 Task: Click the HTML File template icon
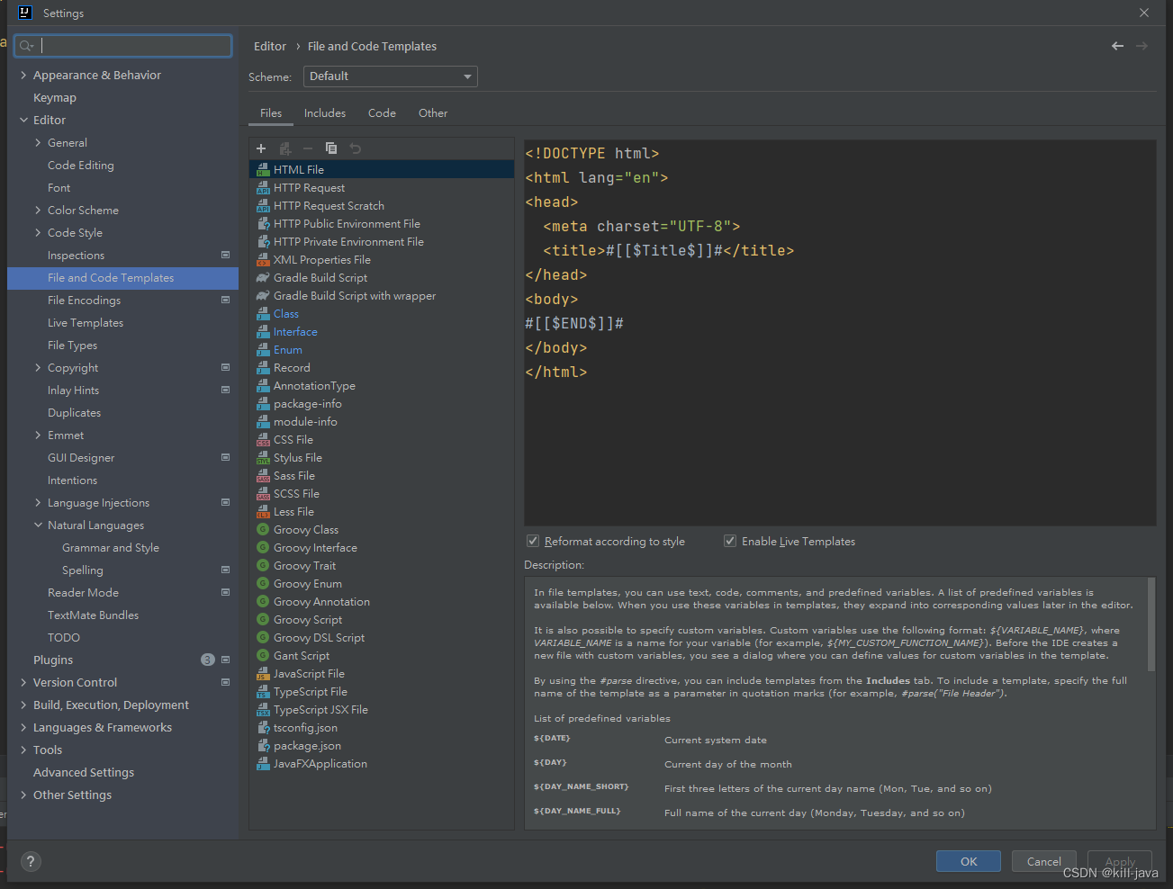coord(263,169)
